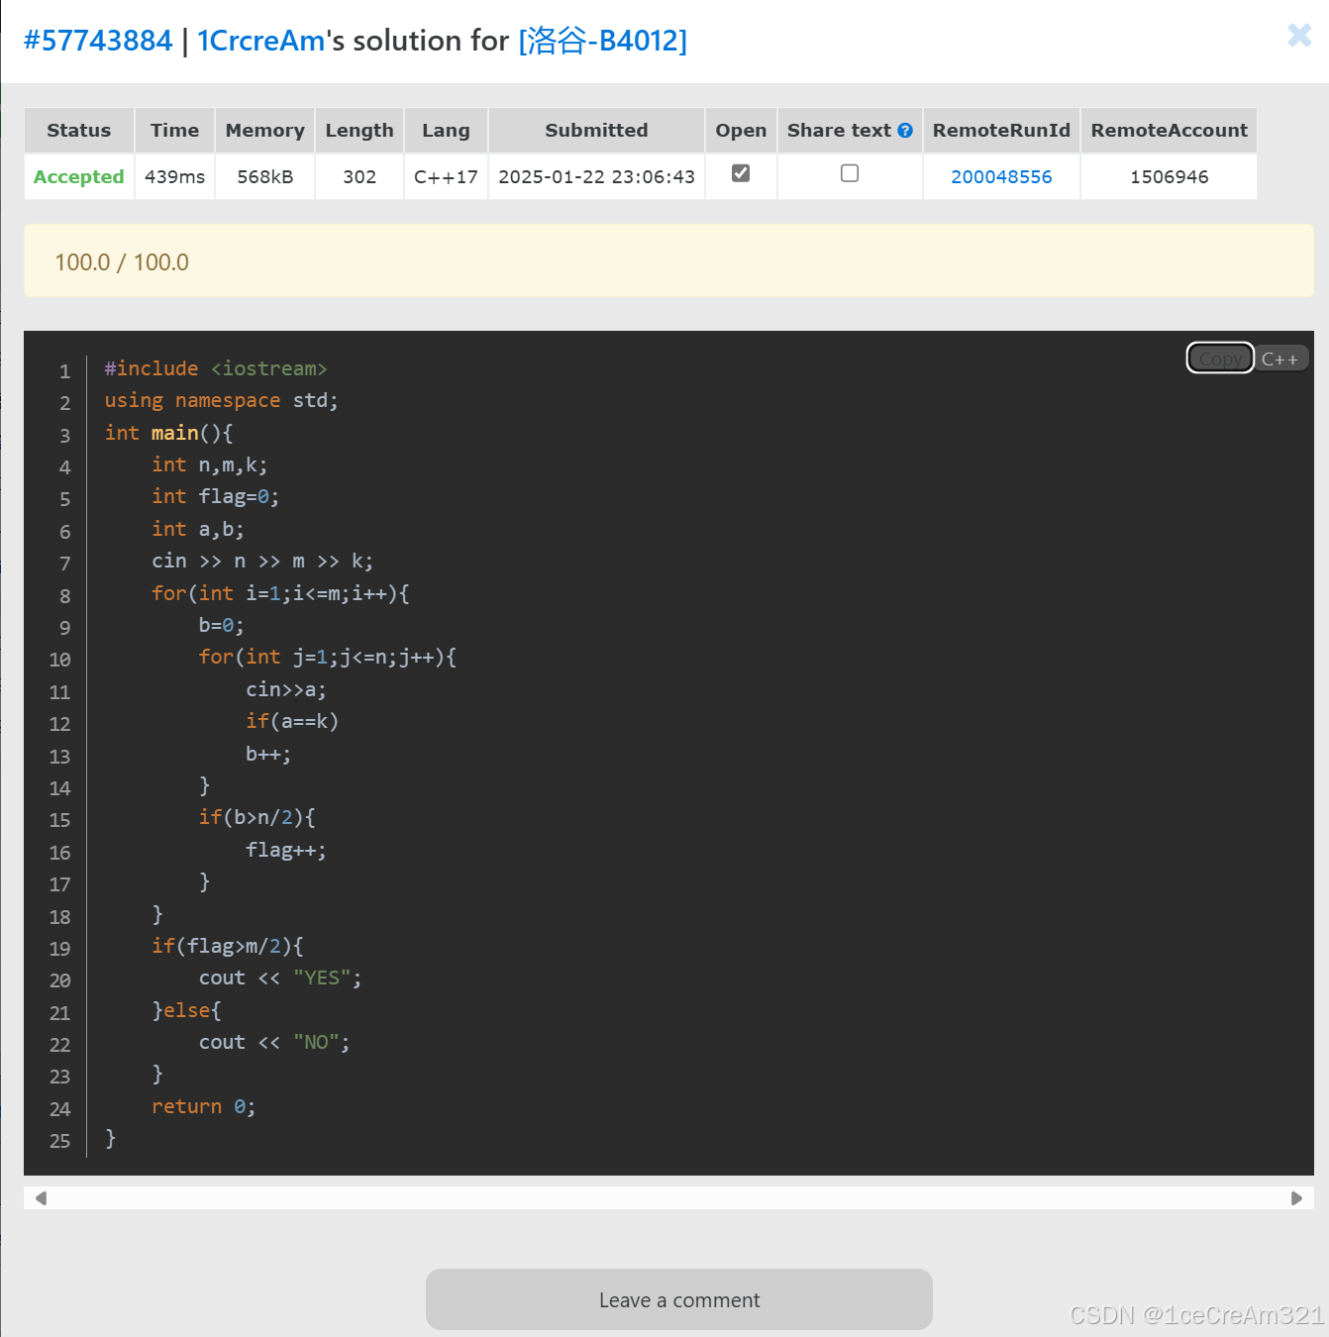Open submission #57743884
Screen dimensions: 1329x1337
[x=96, y=41]
